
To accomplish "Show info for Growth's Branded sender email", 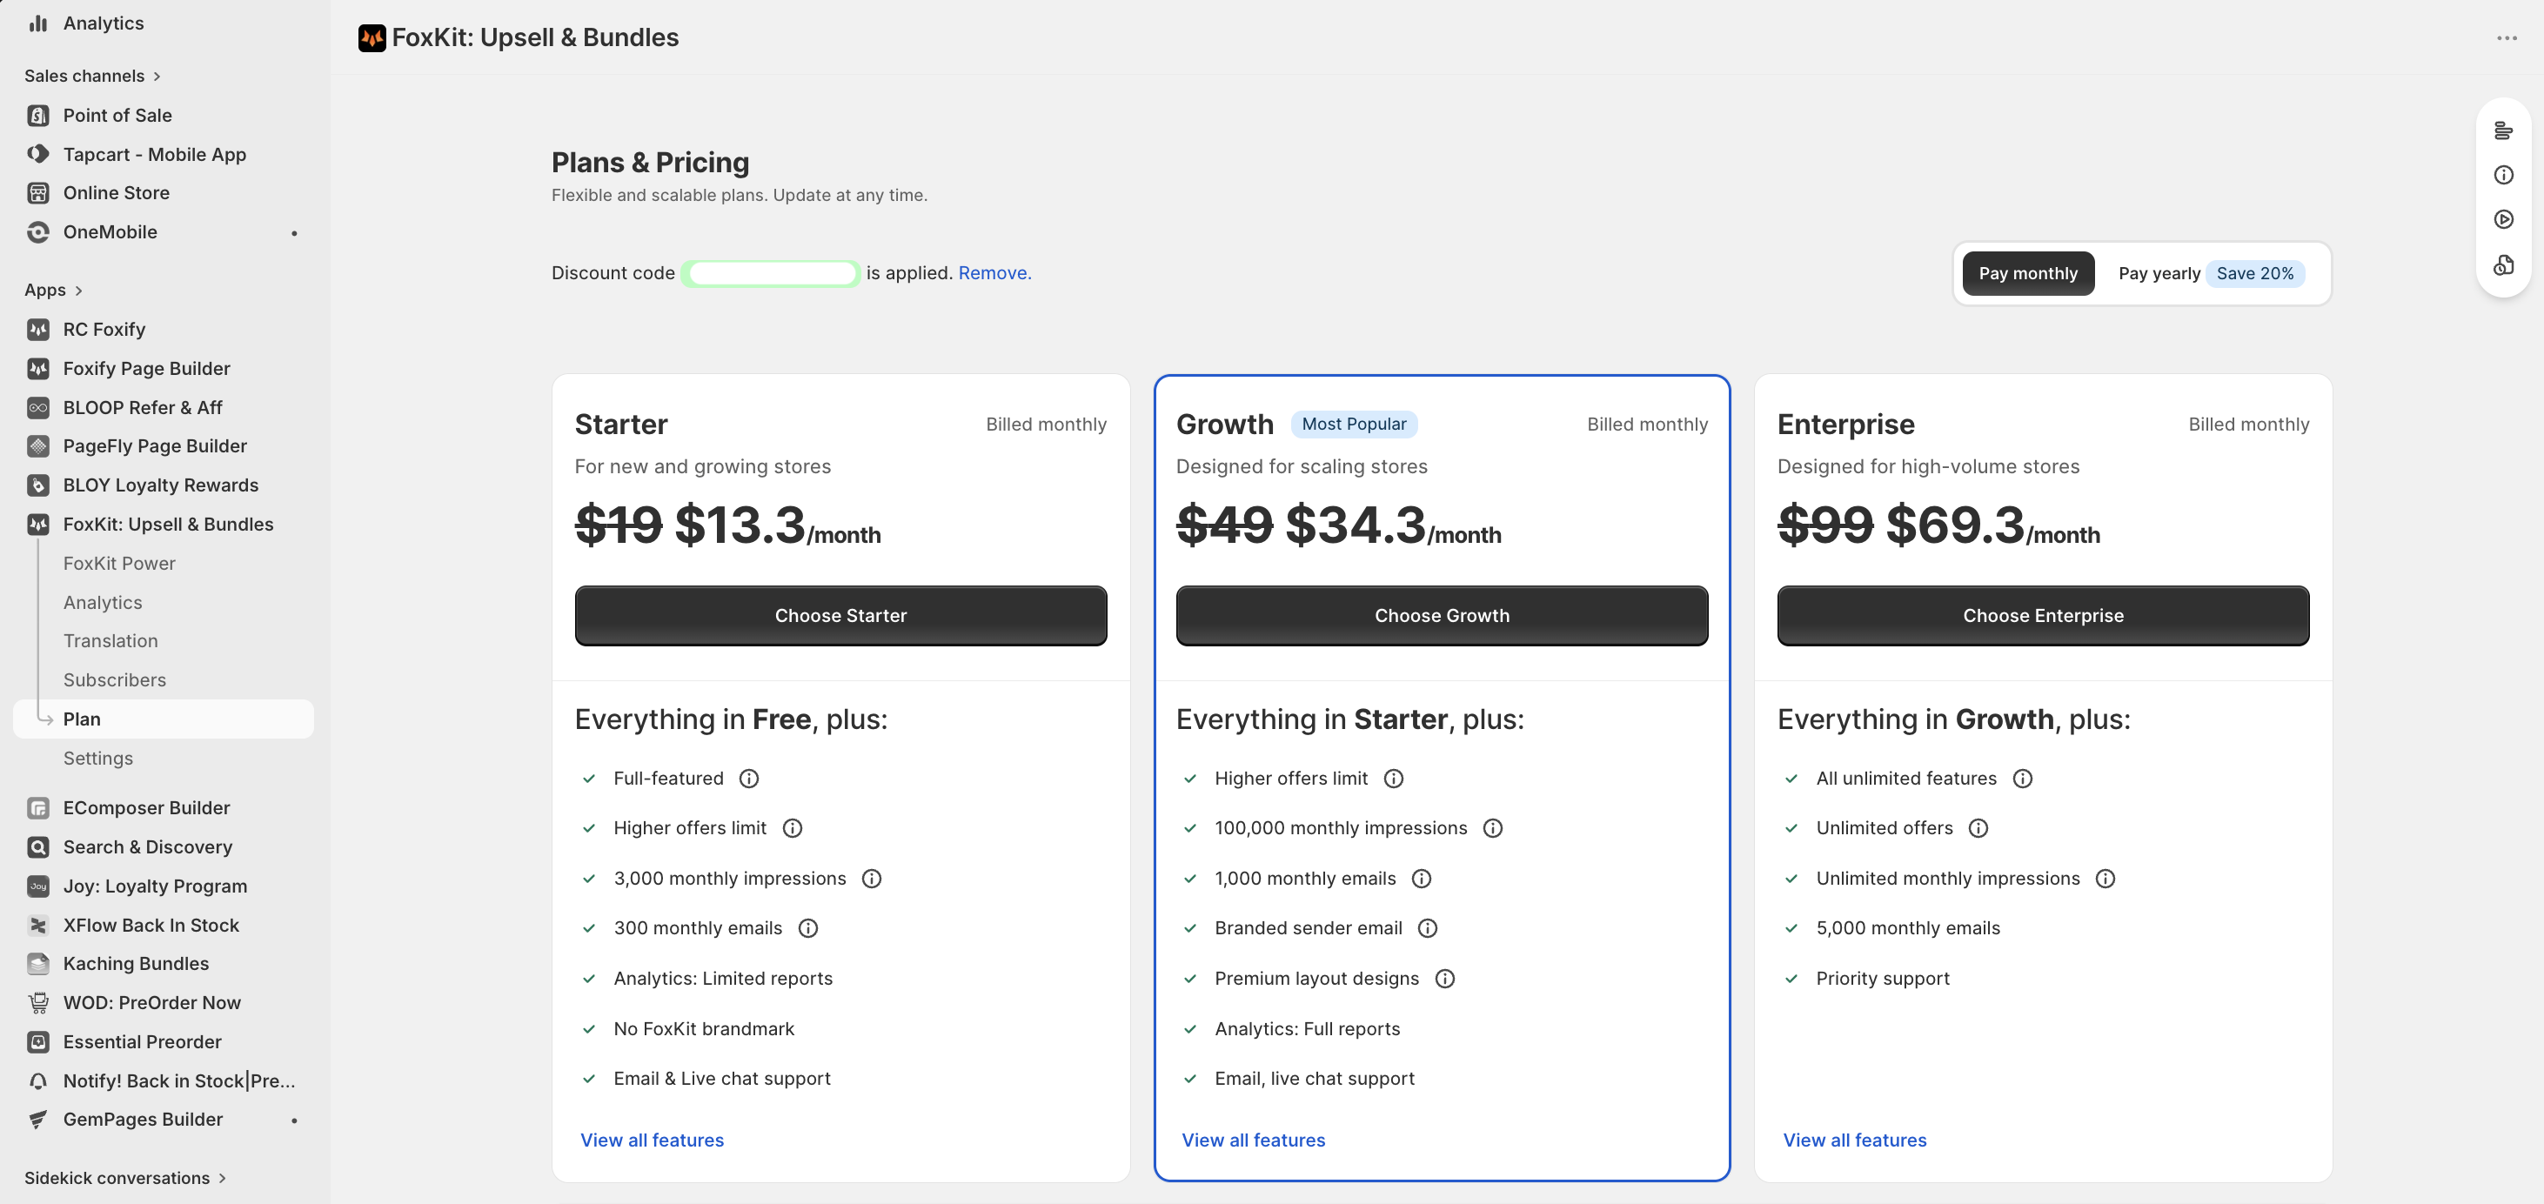I will 1428,928.
